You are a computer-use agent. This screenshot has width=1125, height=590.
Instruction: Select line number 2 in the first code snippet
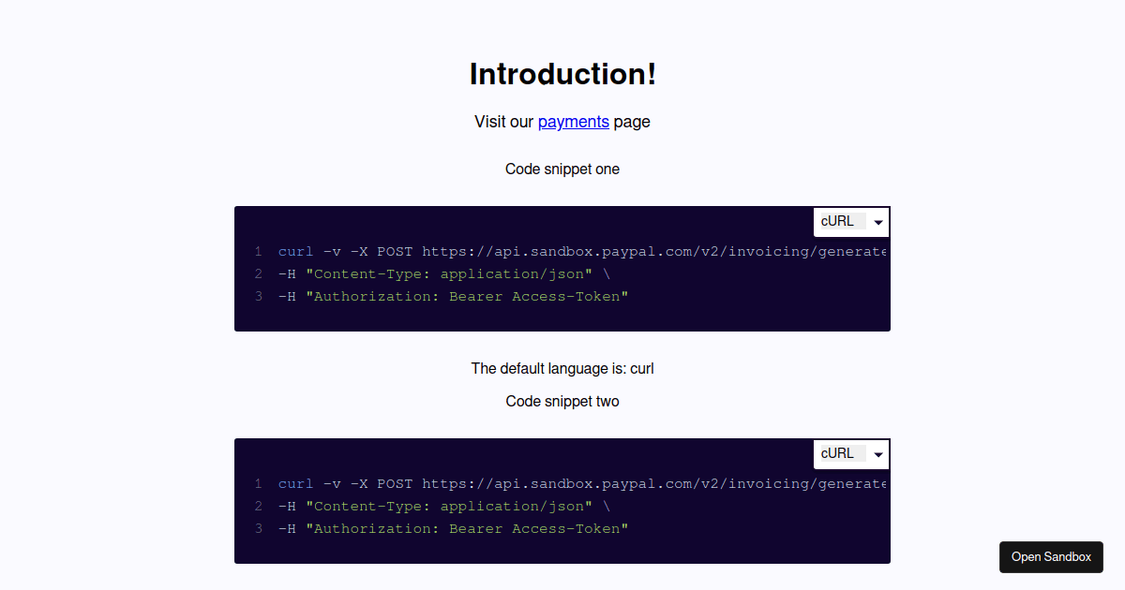(258, 273)
